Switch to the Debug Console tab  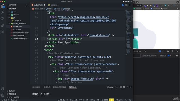click(x=59, y=87)
